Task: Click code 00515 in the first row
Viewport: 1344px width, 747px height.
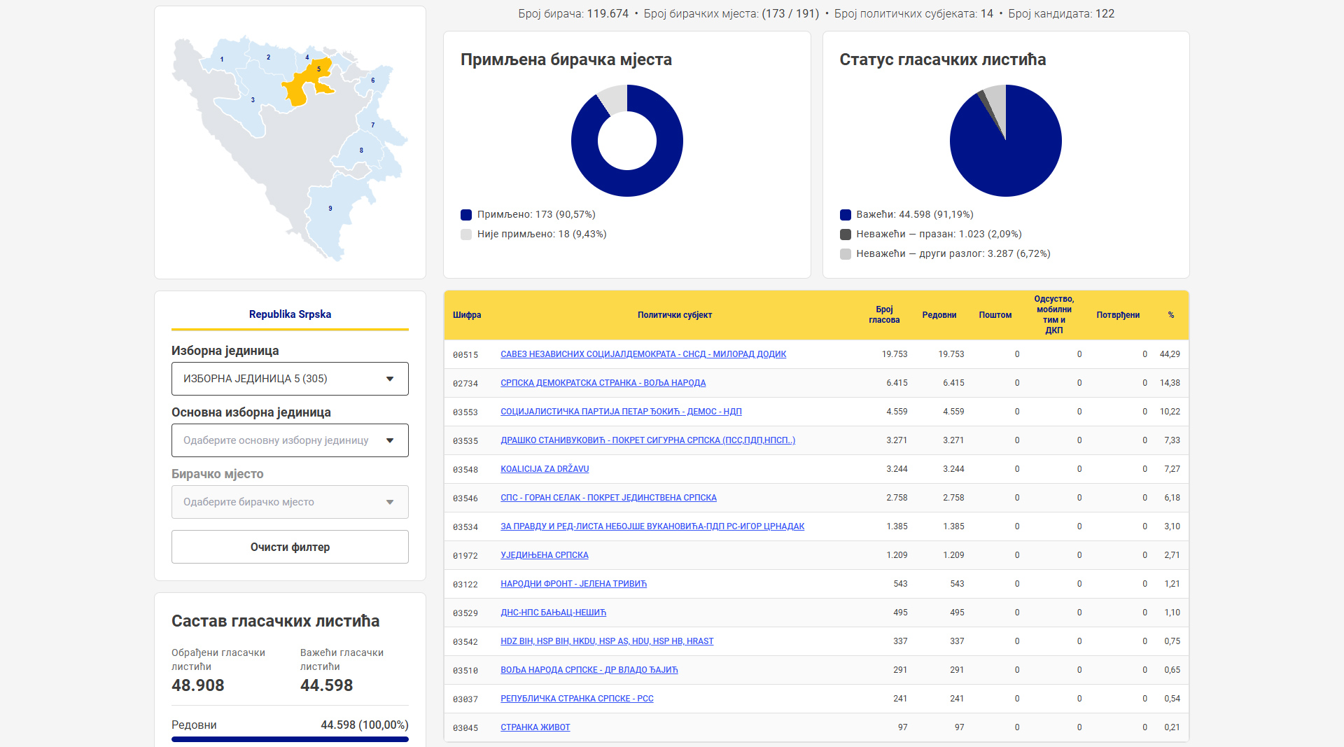Action: (x=465, y=355)
